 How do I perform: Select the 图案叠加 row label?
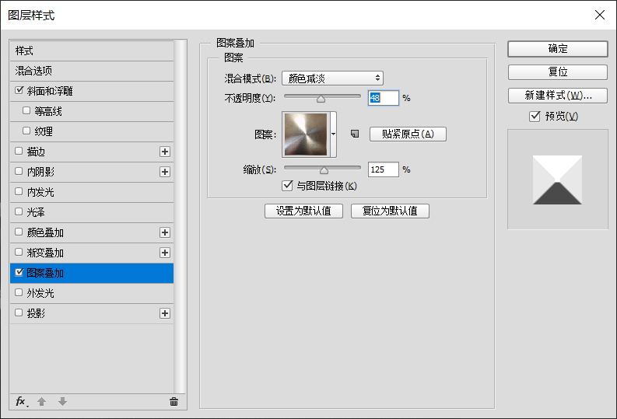point(45,273)
